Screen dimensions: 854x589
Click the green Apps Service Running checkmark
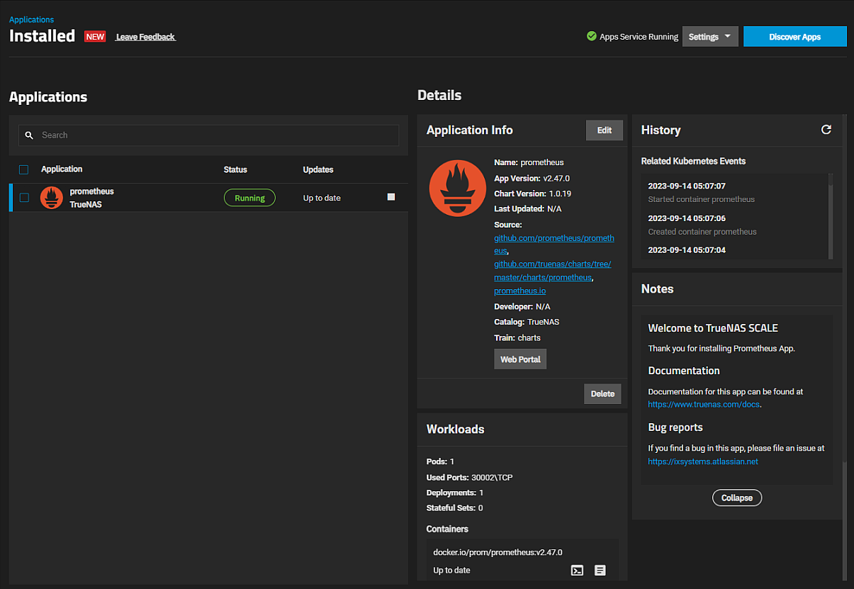coord(592,36)
